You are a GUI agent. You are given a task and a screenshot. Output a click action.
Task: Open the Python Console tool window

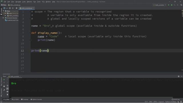coord(36,100)
